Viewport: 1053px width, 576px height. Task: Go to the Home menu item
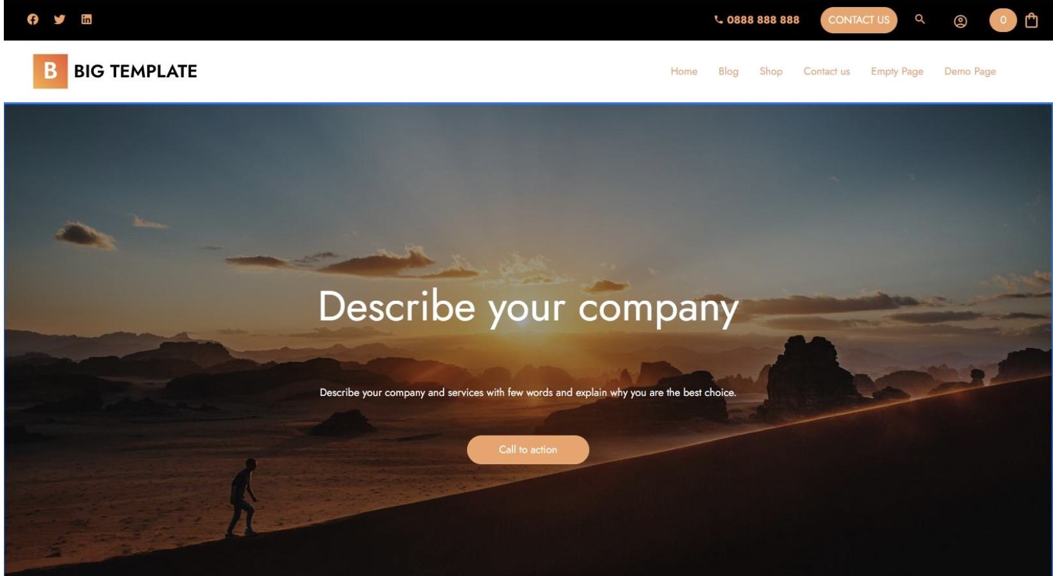click(684, 72)
